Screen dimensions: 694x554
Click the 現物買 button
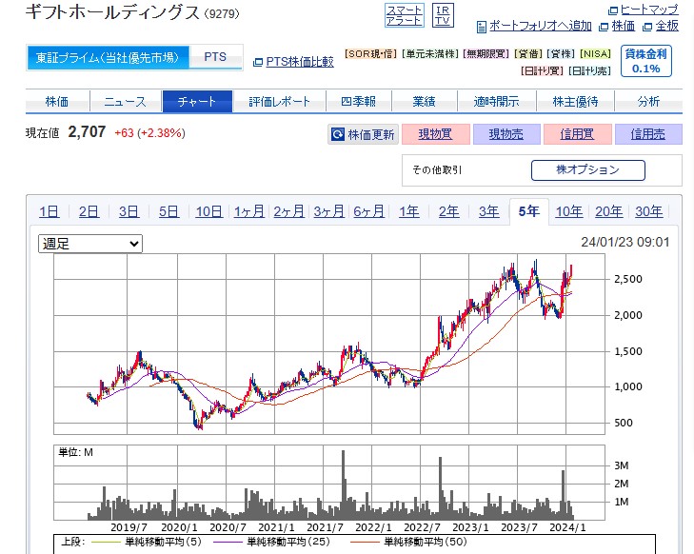click(435, 134)
